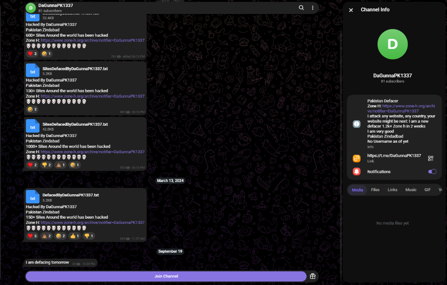Viewport: 447px width, 285px height.
Task: Click the small D avatar in chat header
Action: point(31,8)
